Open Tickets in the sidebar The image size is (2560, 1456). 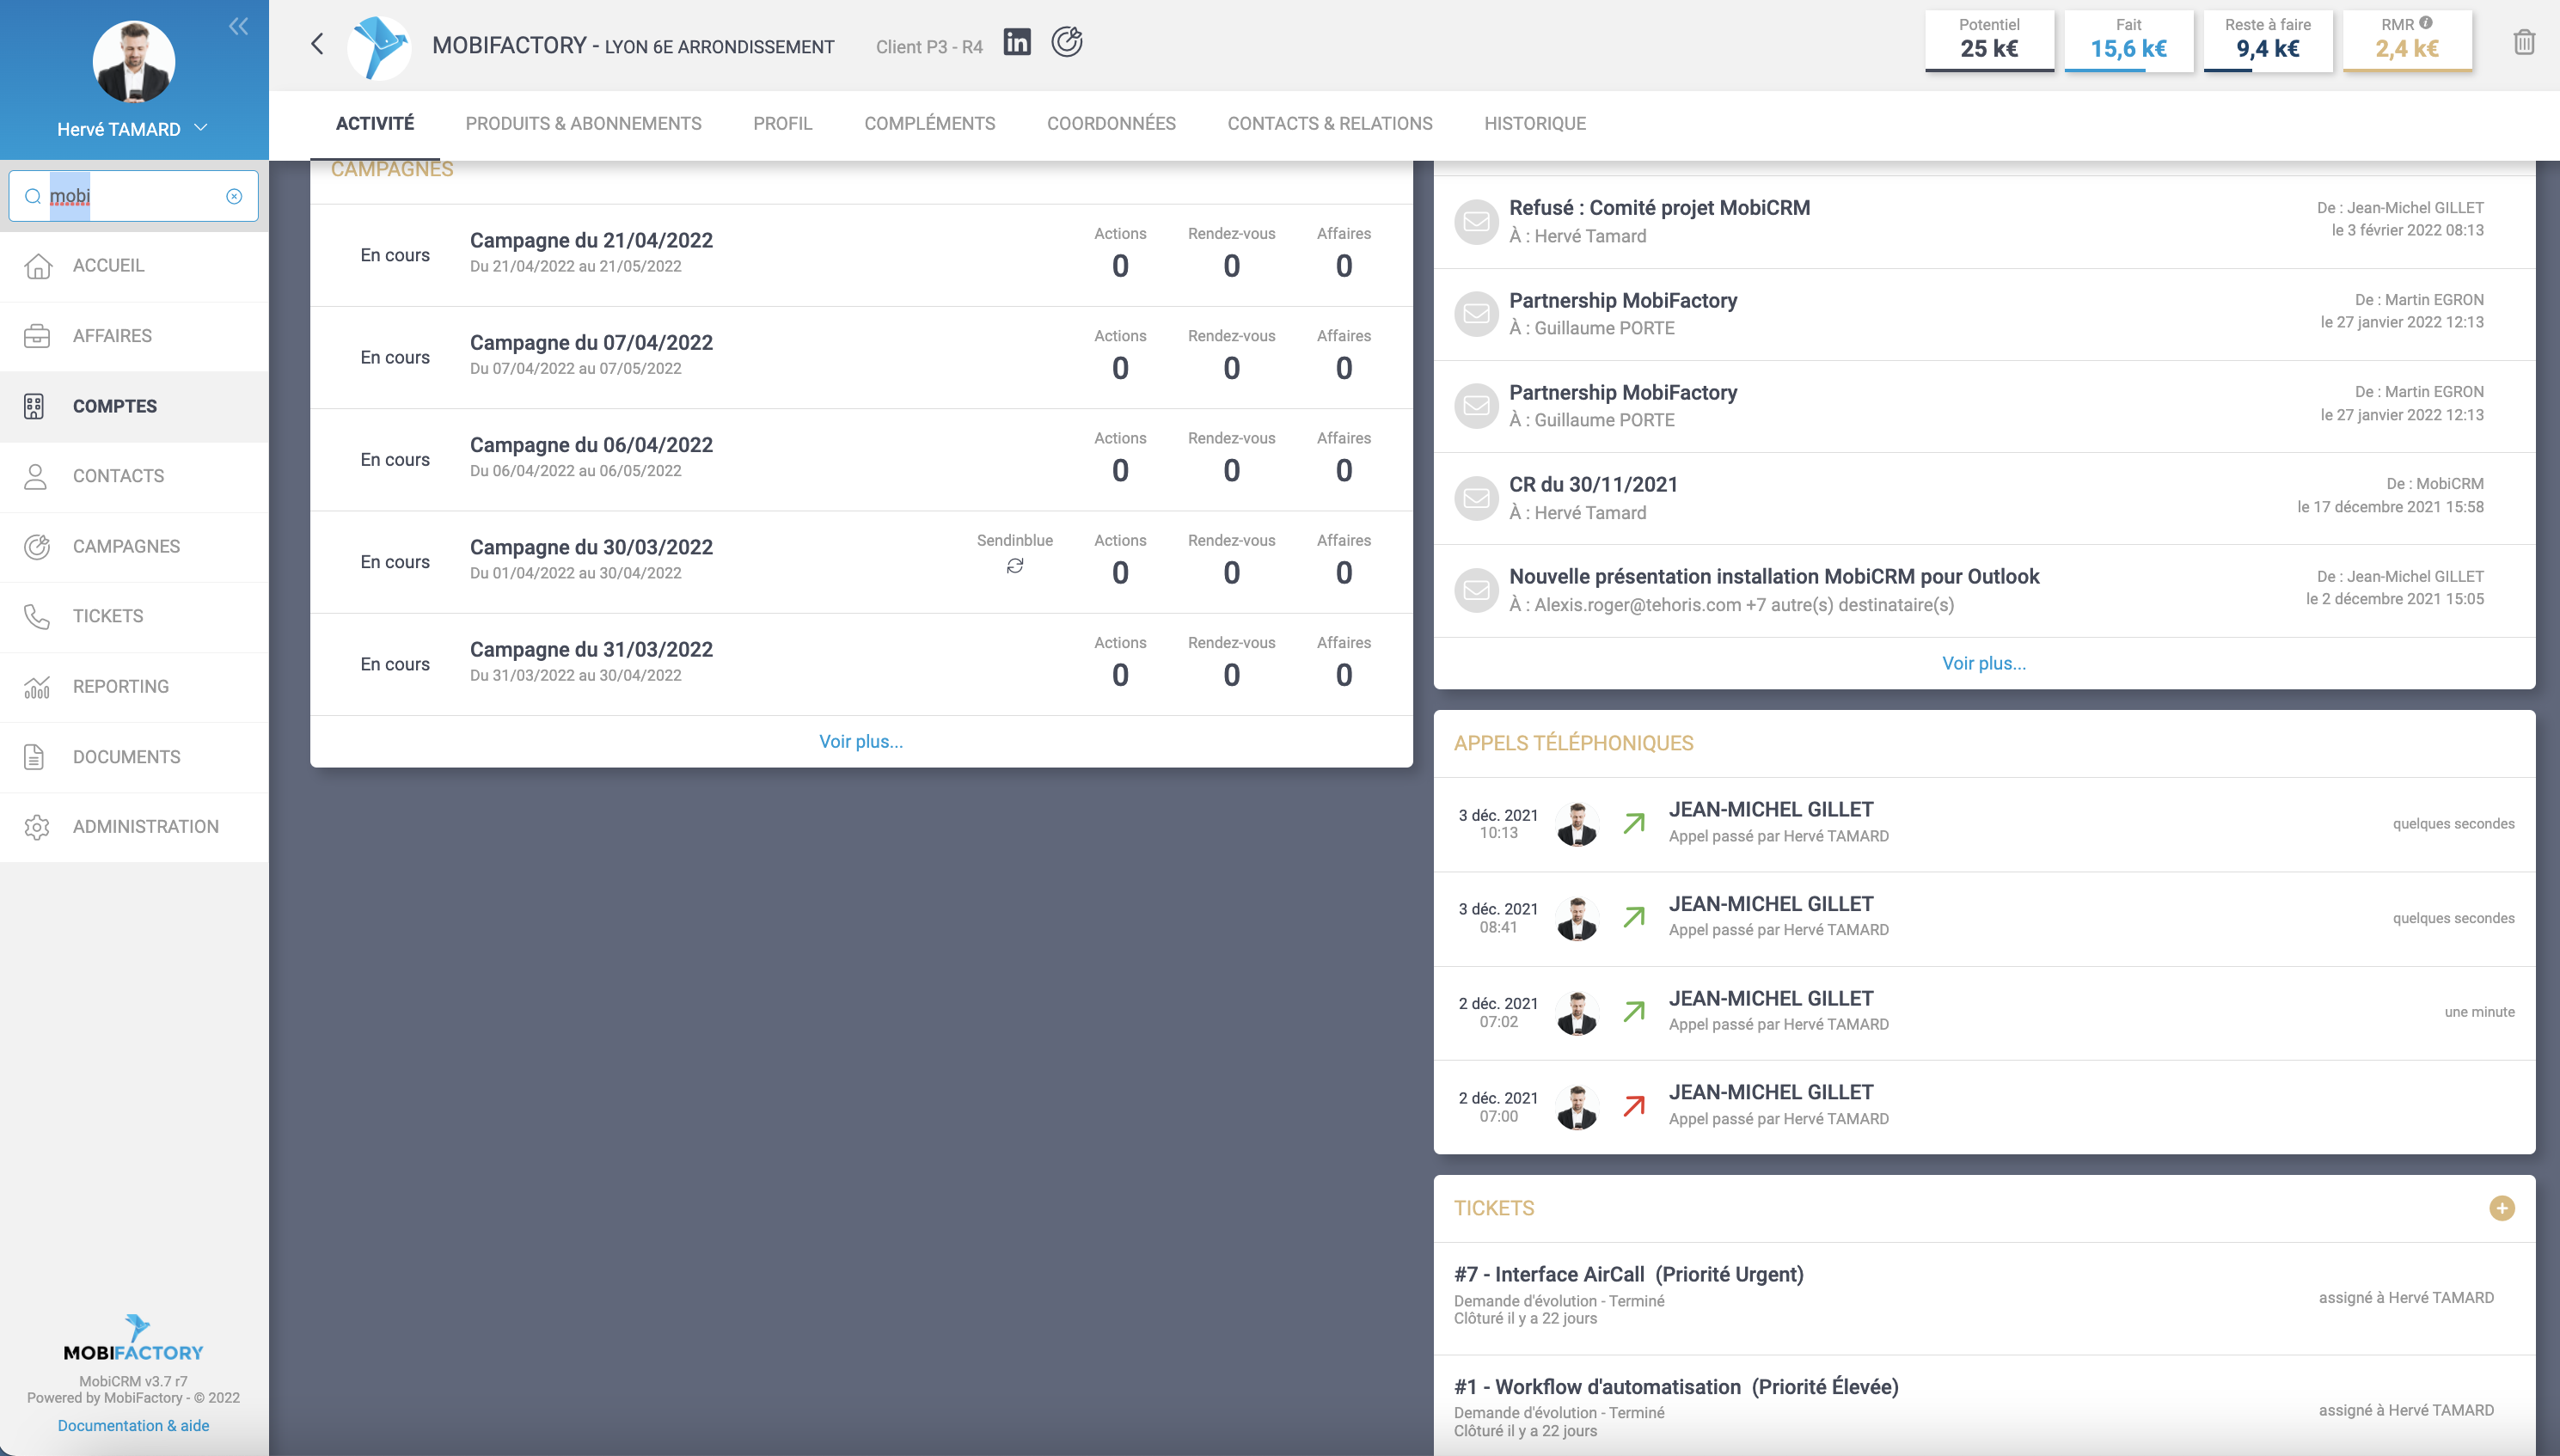tap(108, 616)
